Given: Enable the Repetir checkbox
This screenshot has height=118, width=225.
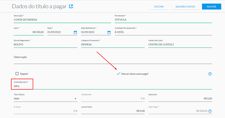Looking at the screenshot, I should click(17, 74).
